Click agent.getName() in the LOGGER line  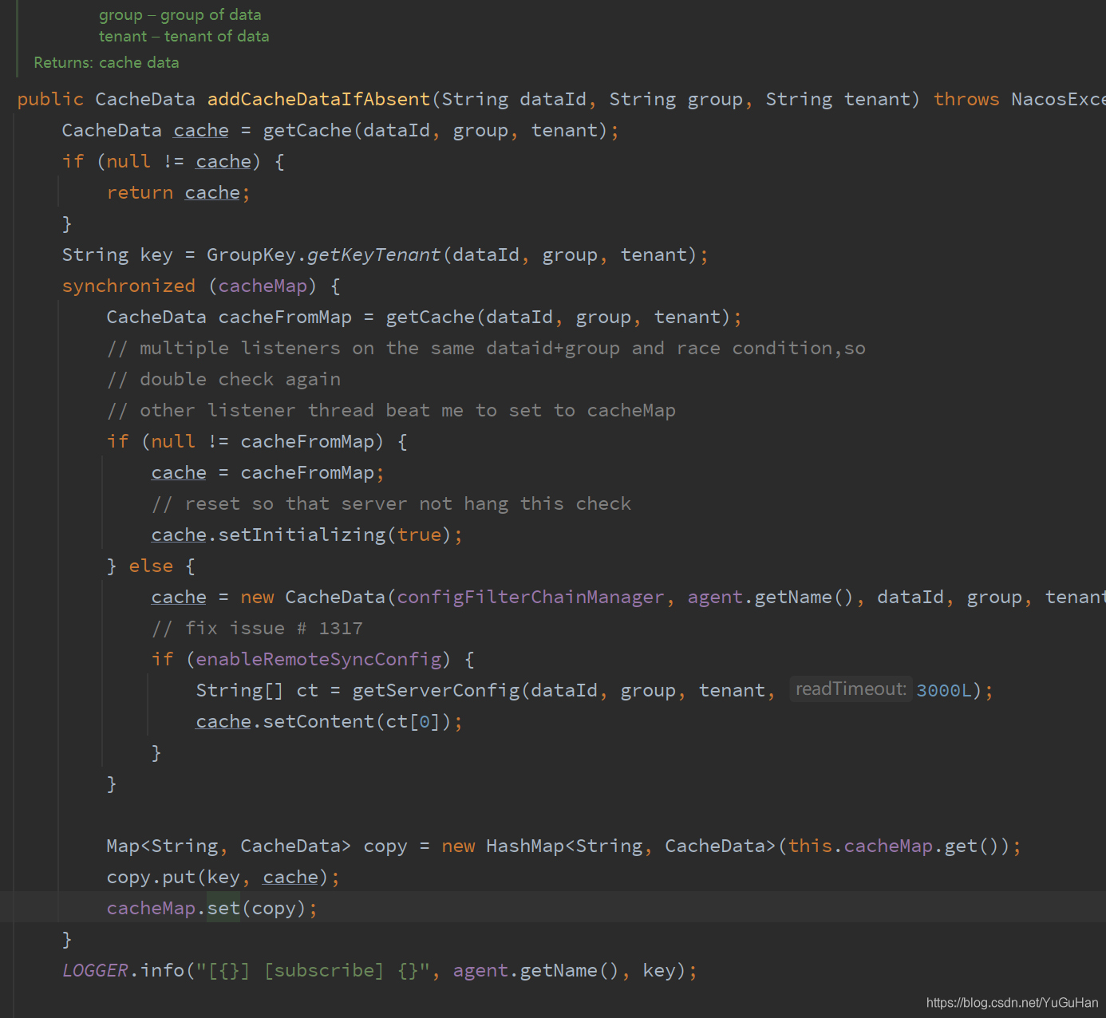[535, 970]
